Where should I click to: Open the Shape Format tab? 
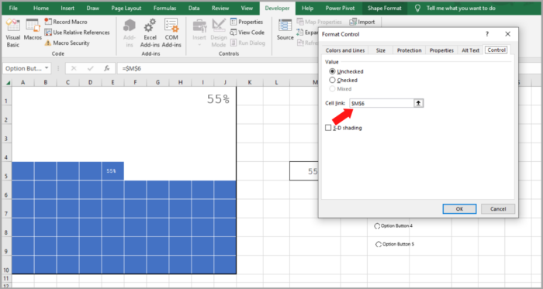(385, 8)
